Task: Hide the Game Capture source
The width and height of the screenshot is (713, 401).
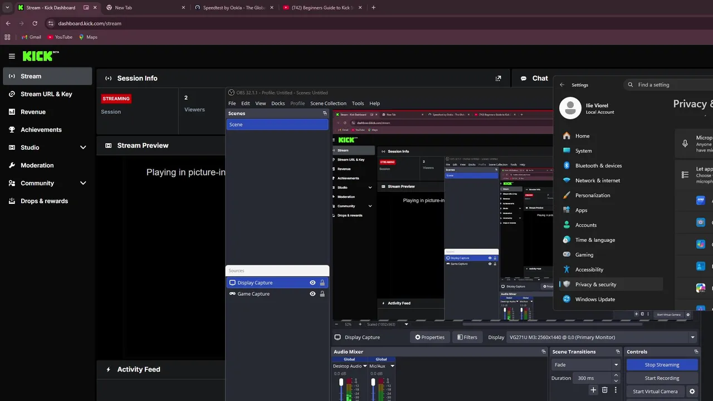Action: [312, 294]
